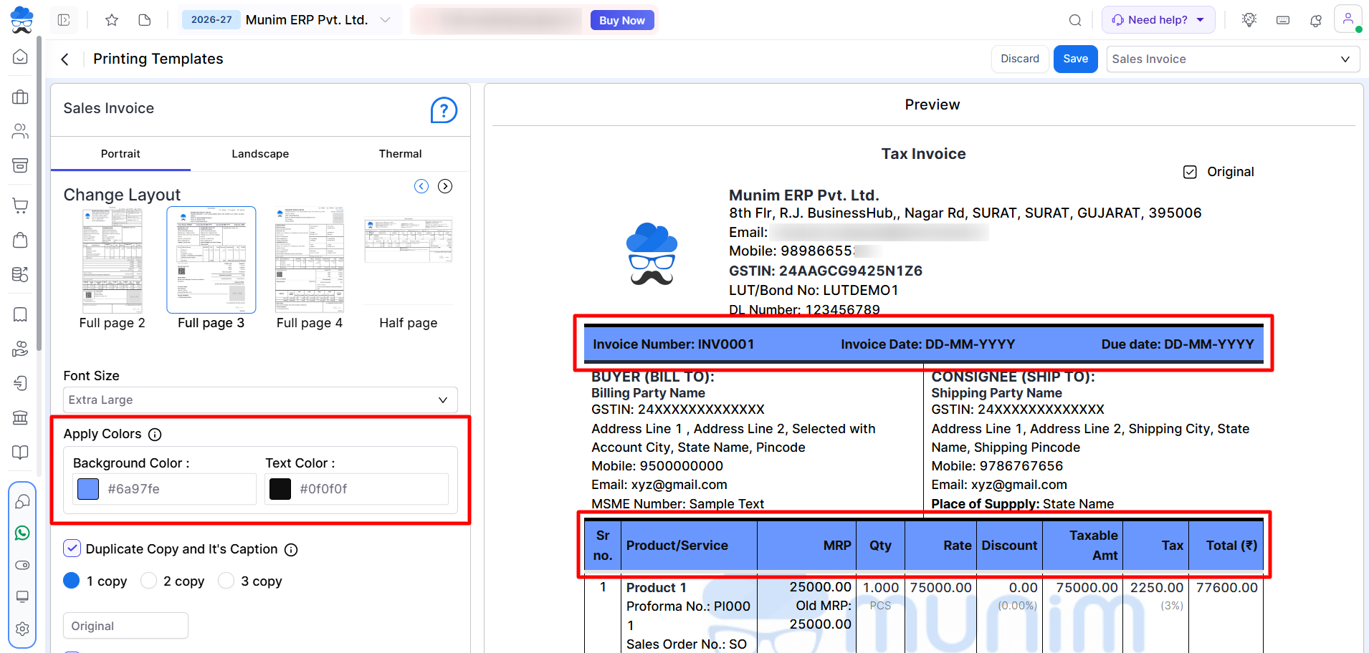Choose the Full page 4 layout thumbnail
The width and height of the screenshot is (1369, 653).
pos(310,261)
